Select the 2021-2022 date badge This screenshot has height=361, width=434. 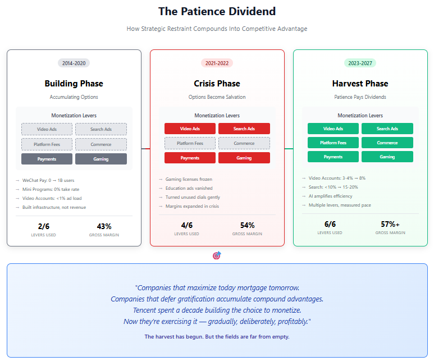coord(217,63)
